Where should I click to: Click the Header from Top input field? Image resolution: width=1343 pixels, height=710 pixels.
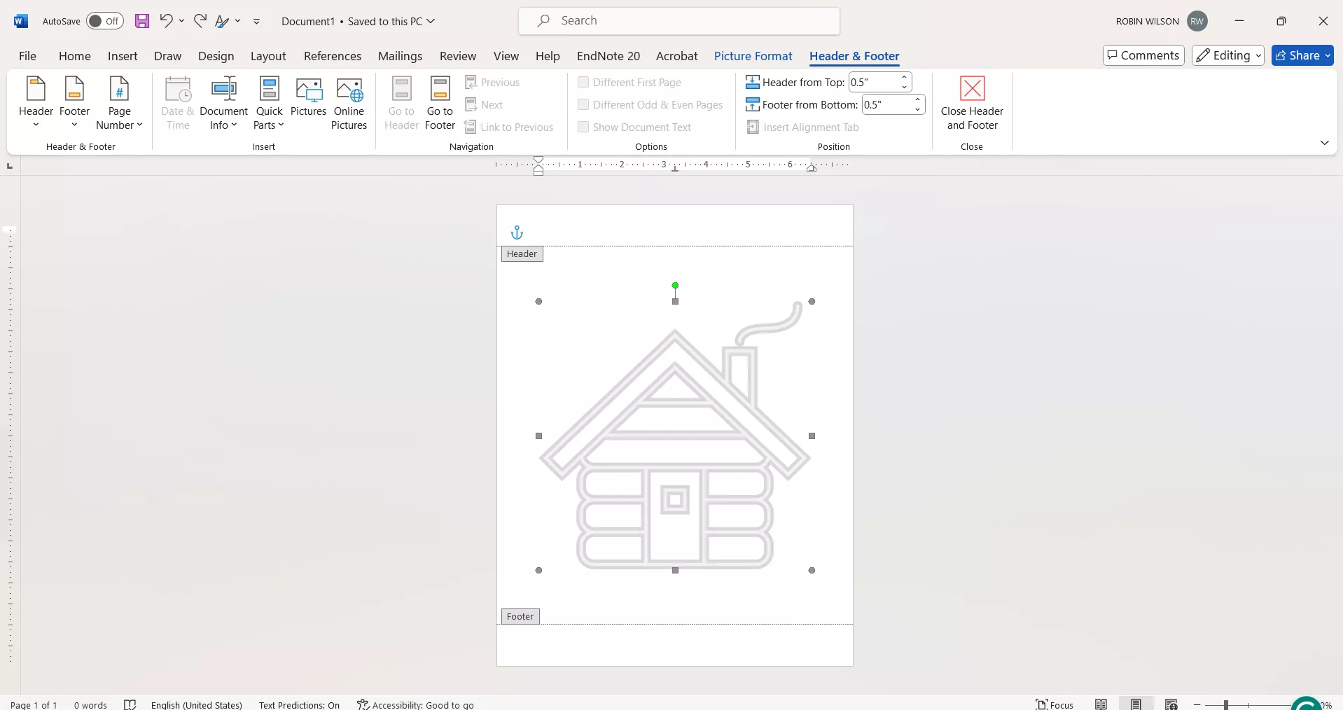[x=872, y=83]
